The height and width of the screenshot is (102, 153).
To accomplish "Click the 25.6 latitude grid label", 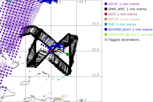I will tap(95, 24).
